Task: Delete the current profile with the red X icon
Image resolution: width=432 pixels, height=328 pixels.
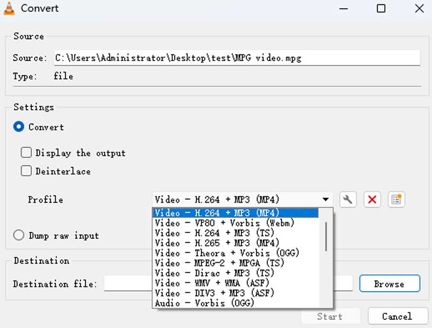Action: click(x=372, y=199)
